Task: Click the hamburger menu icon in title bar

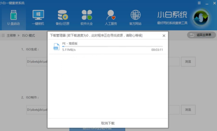Action: pos(199,3)
